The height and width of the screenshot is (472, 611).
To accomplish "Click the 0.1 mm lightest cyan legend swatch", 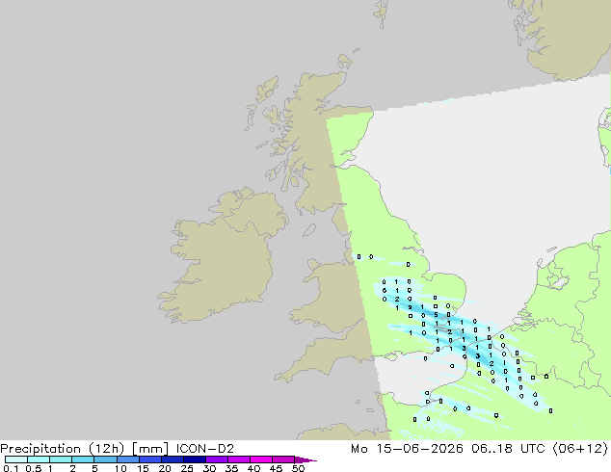I will (16, 459).
